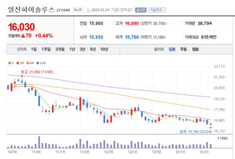The height and width of the screenshot is (159, 235).
Task: Click the calendar icon before 2025.01.24
Action: (x=89, y=10)
